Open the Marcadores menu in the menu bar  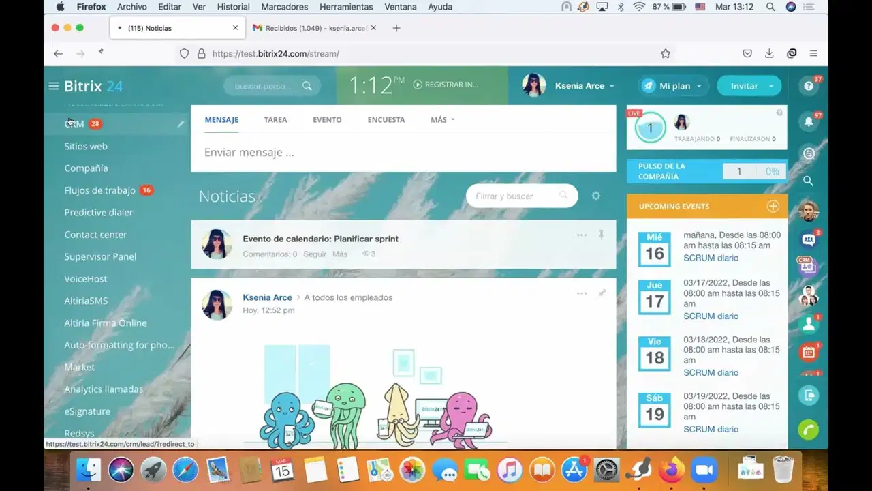285,7
